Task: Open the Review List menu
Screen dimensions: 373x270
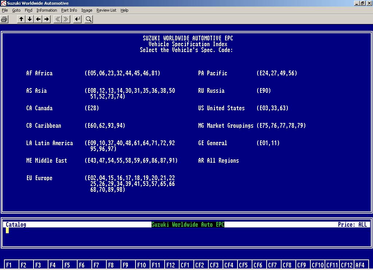Action: coord(106,10)
